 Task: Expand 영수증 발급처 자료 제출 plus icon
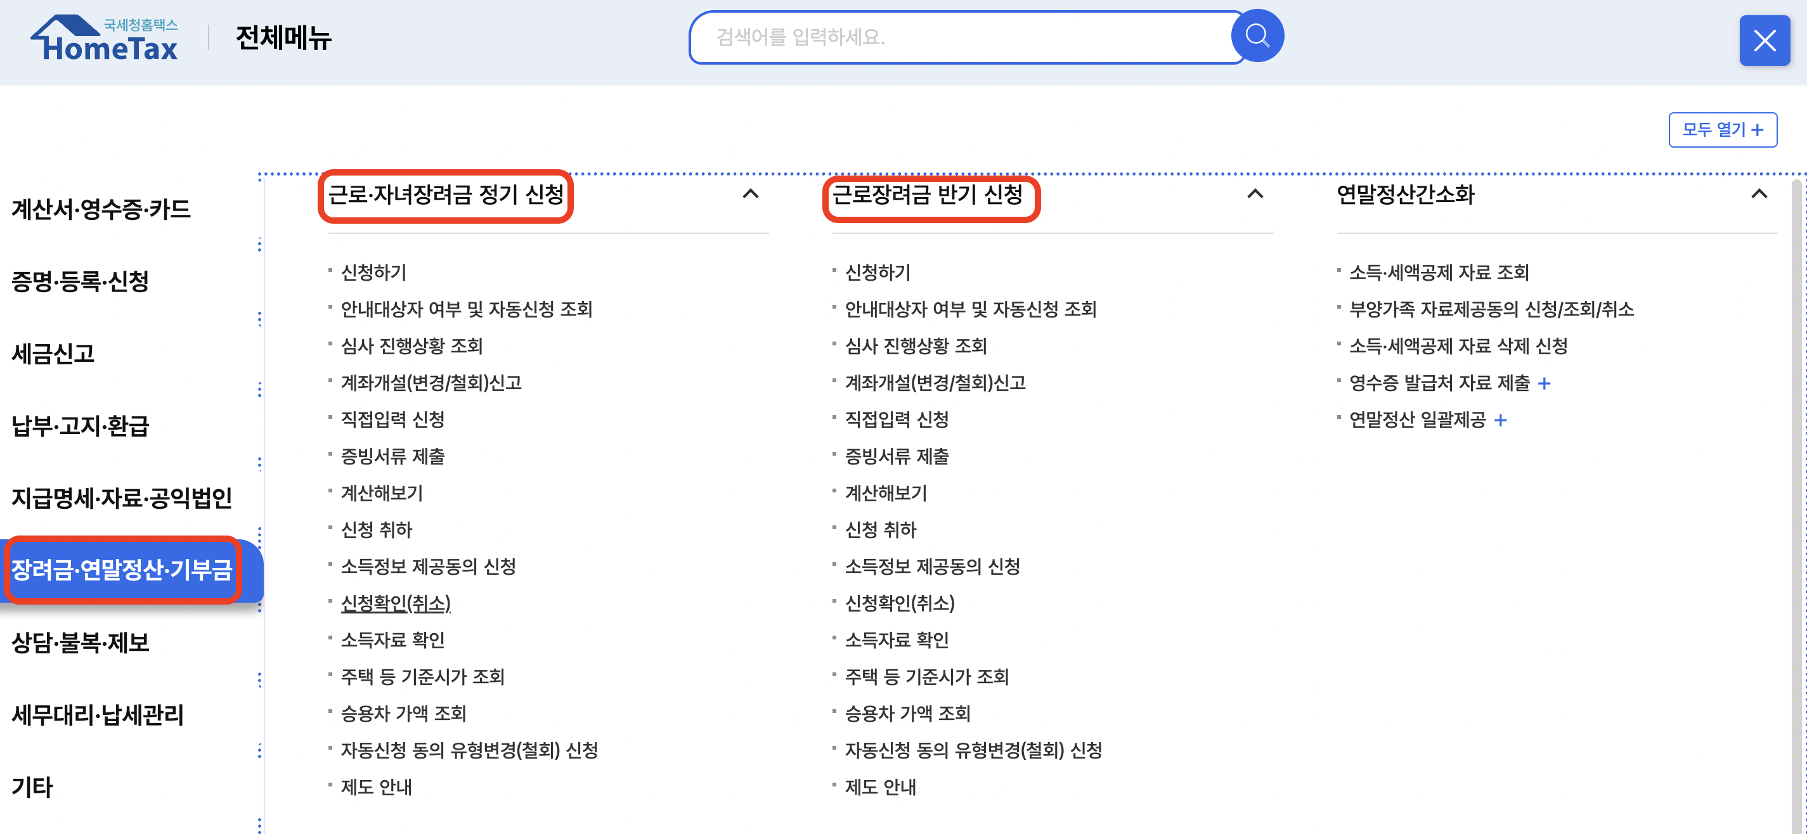1544,383
